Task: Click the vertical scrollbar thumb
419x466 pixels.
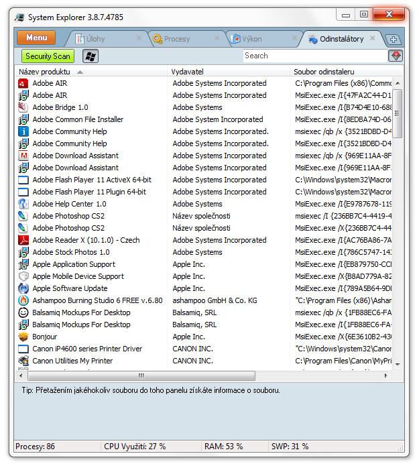Action: point(398,113)
